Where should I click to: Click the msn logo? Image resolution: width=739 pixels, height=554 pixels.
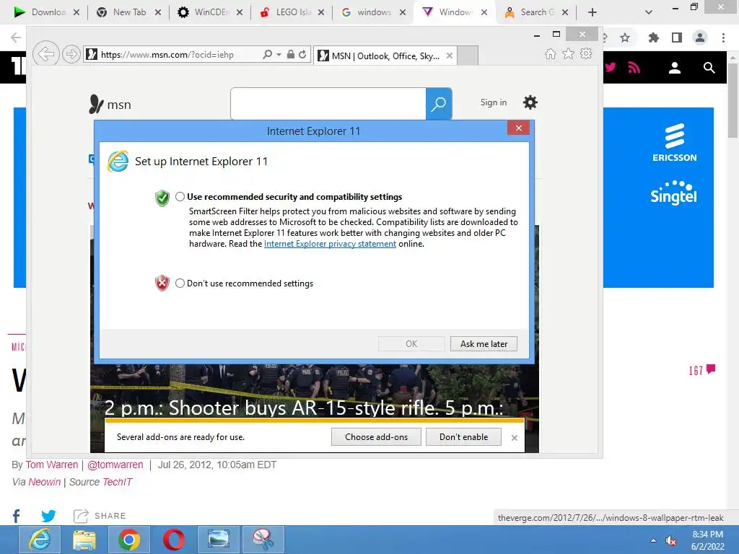[110, 104]
